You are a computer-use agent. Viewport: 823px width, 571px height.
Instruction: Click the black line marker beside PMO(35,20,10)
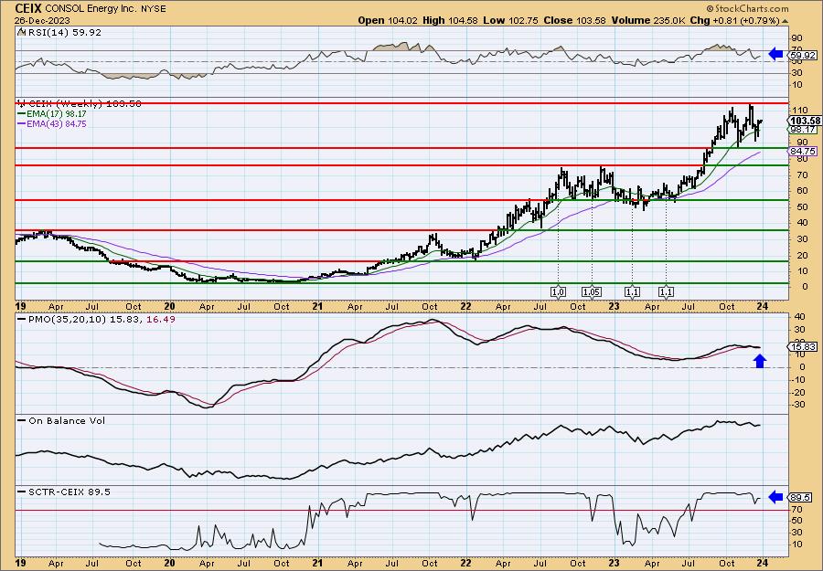(22, 319)
